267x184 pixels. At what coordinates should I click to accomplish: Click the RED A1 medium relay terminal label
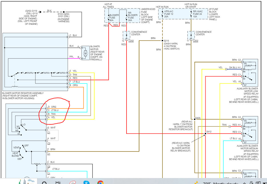coord(237,125)
